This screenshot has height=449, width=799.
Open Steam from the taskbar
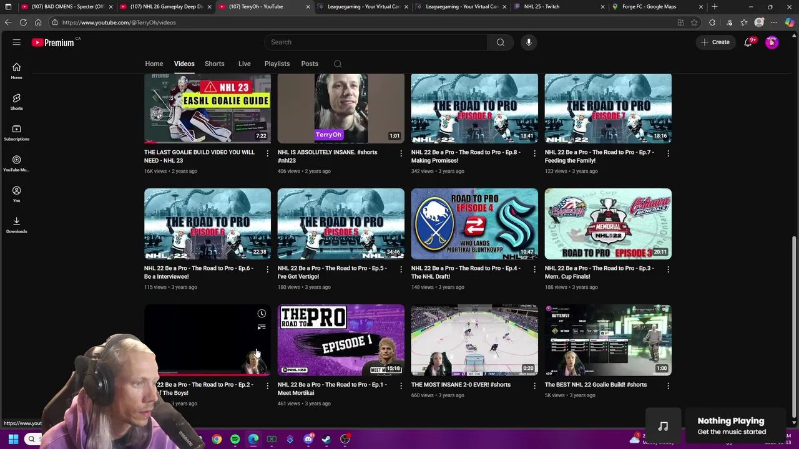[x=326, y=439]
